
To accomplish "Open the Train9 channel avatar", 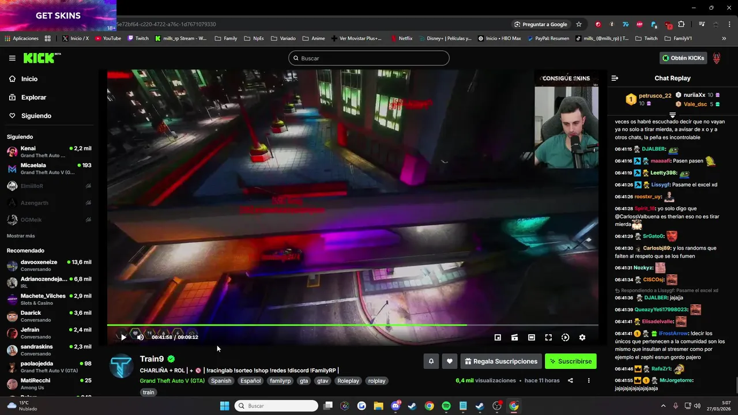I will coord(122,367).
